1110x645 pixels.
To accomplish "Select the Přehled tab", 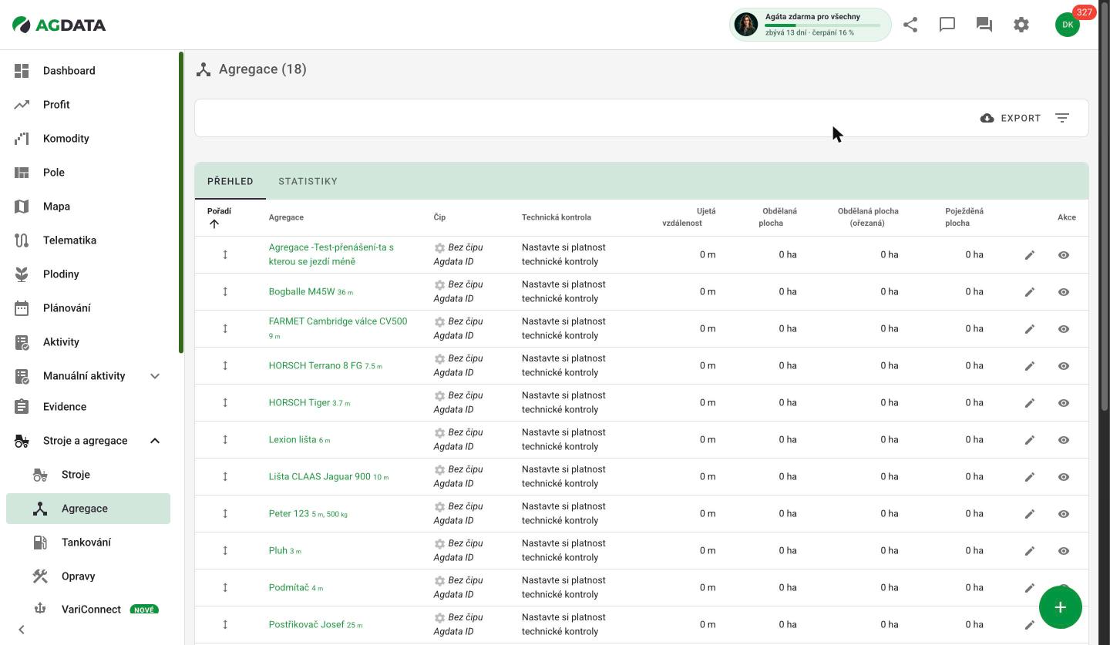I will [230, 181].
